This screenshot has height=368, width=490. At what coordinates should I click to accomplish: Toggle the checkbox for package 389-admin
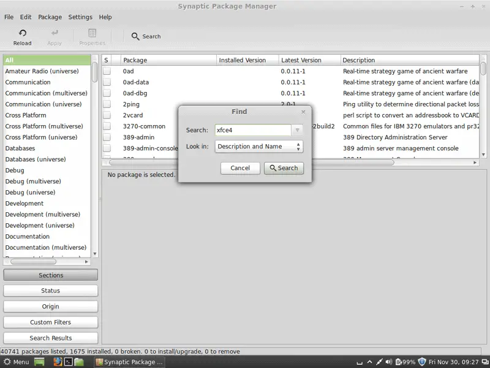coord(107,137)
